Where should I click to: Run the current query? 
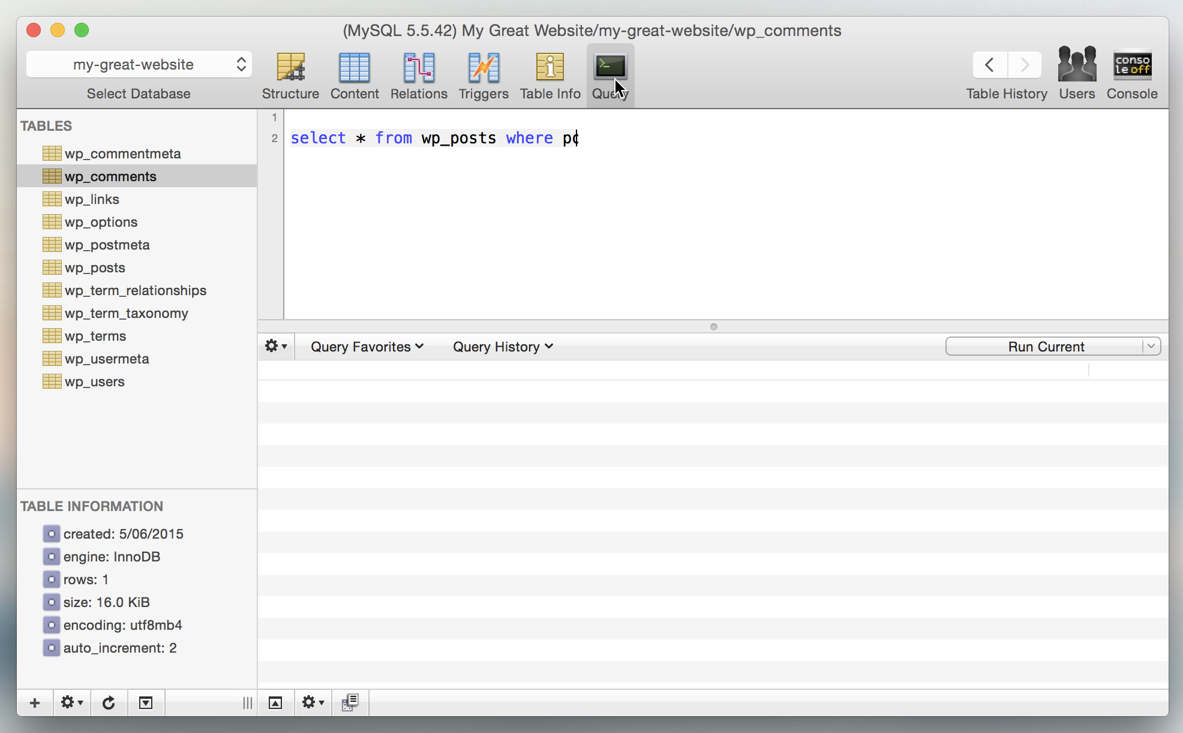[x=1046, y=346]
